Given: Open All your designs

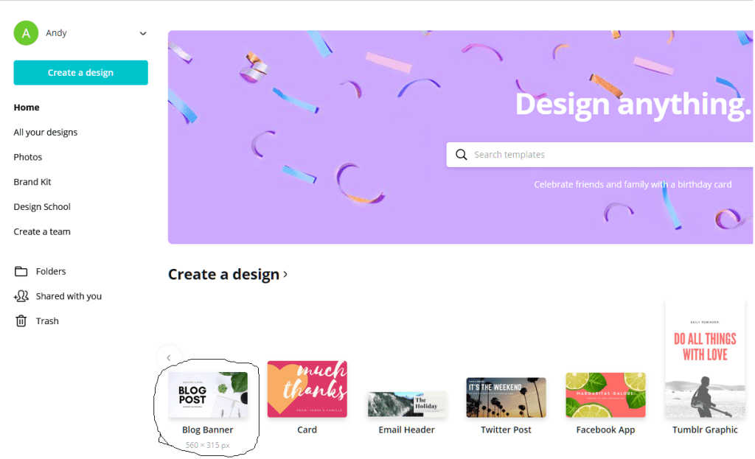Looking at the screenshot, I should coord(45,133).
